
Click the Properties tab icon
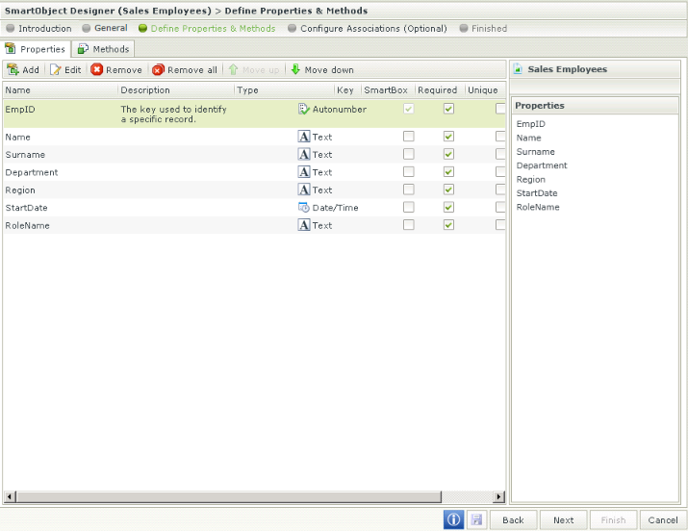click(11, 48)
